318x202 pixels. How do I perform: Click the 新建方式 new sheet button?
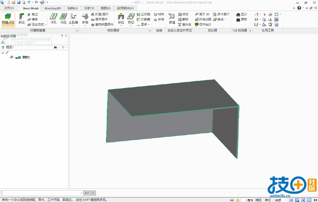point(8,19)
